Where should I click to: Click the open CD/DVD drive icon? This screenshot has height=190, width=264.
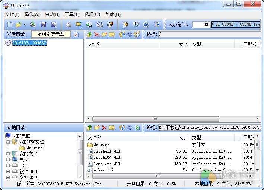coord(33,24)
